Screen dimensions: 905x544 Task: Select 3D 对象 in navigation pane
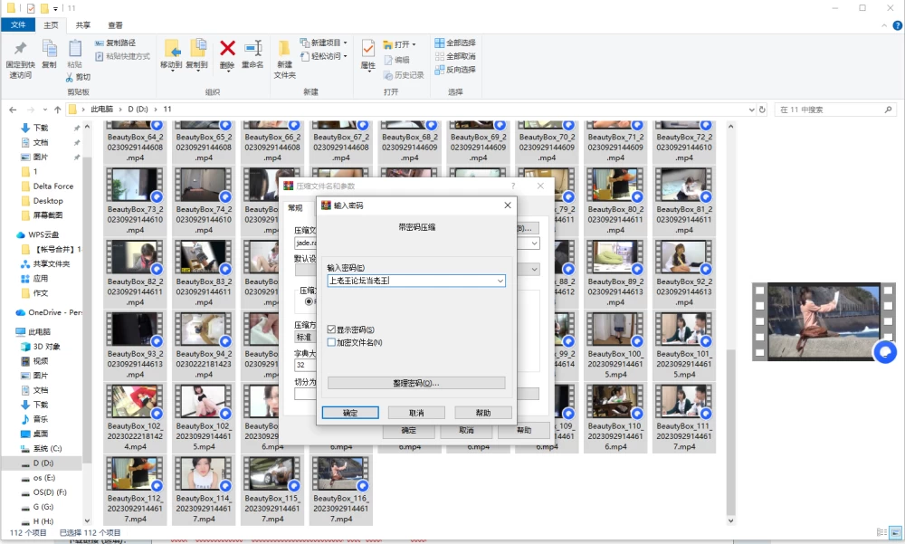click(x=41, y=347)
